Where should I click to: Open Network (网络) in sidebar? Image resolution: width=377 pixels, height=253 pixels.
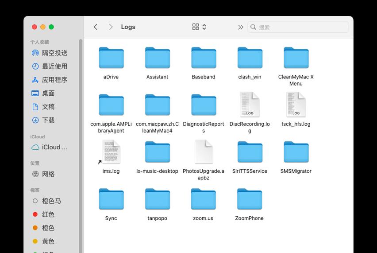43,174
